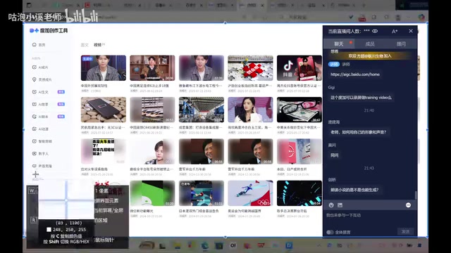Click the W key hint in screenshot overlay
This screenshot has height=253, width=451.
click(x=32, y=190)
